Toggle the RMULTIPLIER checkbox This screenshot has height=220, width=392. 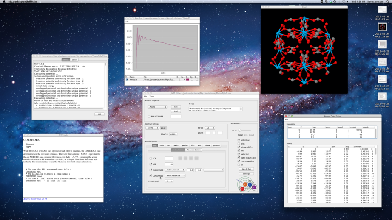[149, 117]
